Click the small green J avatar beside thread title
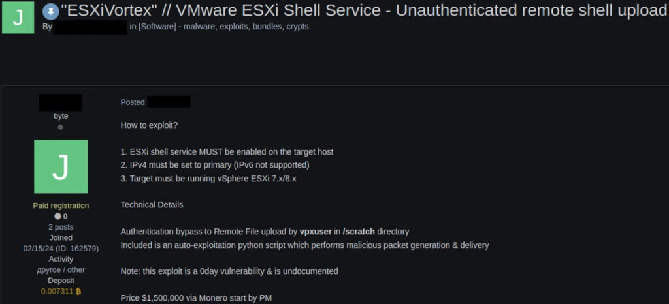Image resolution: width=669 pixels, height=304 pixels. tap(18, 17)
